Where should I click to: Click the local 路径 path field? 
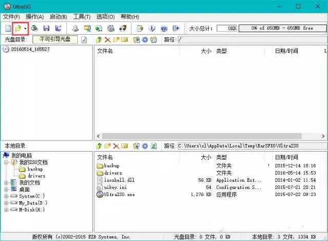click(252, 146)
